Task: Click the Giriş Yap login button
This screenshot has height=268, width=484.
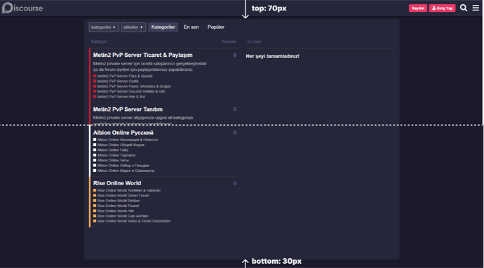Action: point(442,8)
